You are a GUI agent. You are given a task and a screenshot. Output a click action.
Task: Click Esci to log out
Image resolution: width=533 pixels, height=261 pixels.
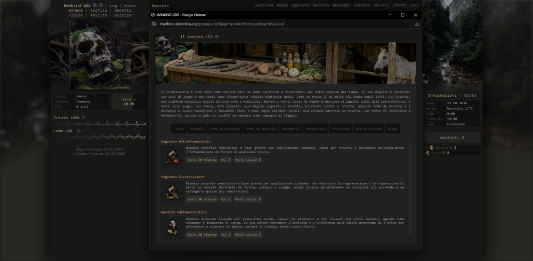coord(414,5)
